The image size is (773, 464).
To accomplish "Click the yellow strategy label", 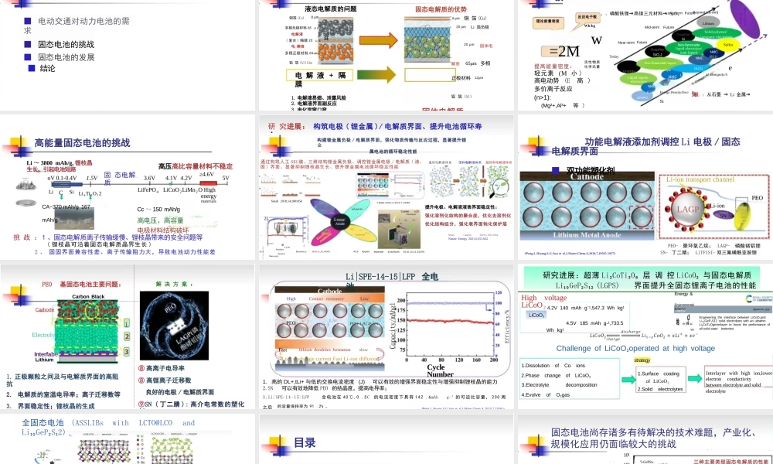I will coord(642,360).
